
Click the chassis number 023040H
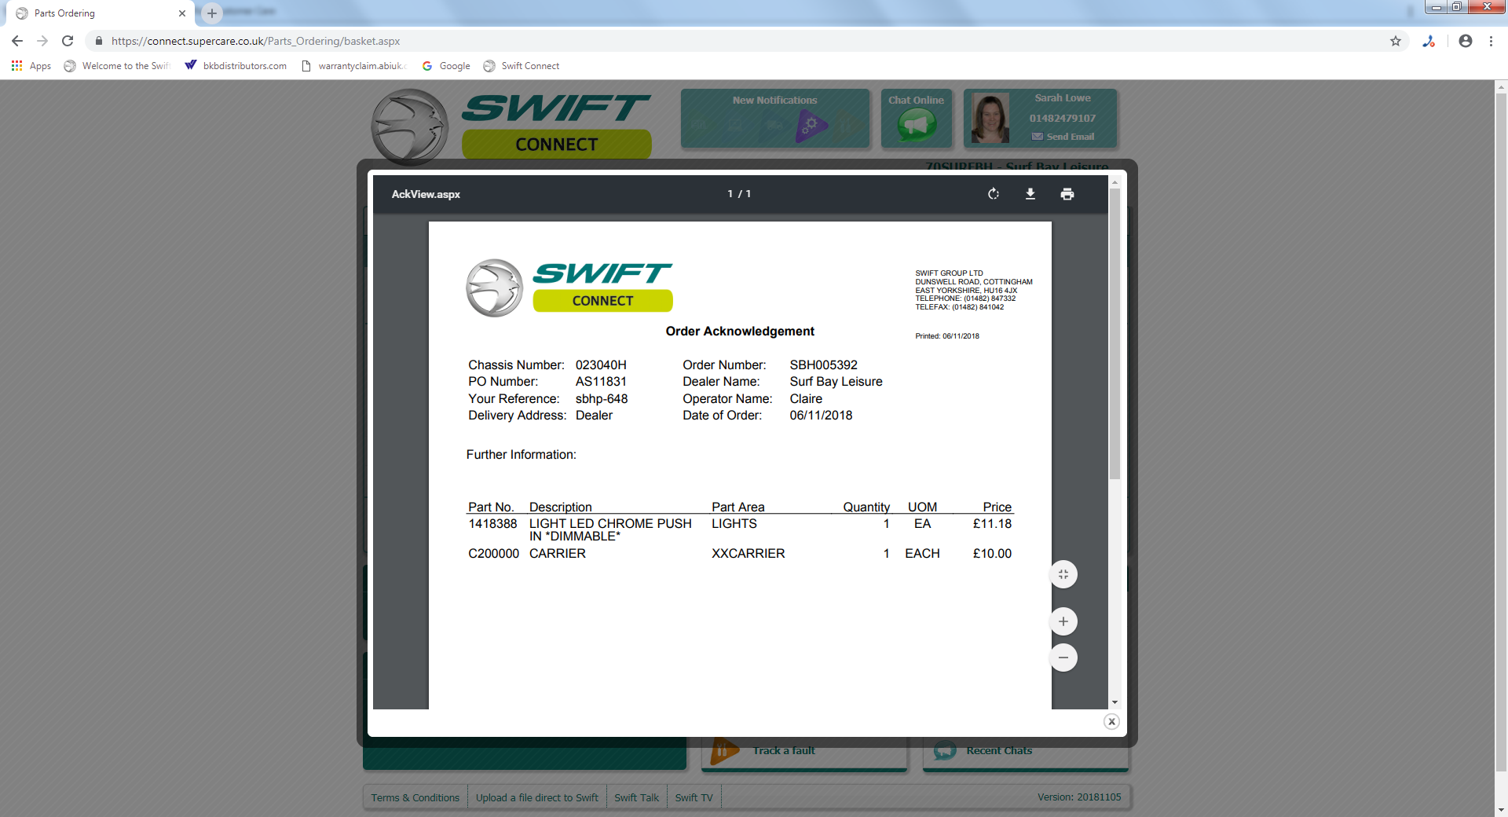[x=601, y=365]
